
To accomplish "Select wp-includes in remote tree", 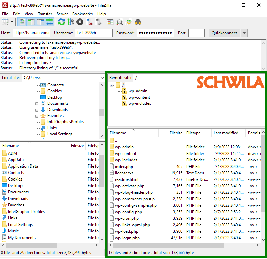I will click(140, 103).
